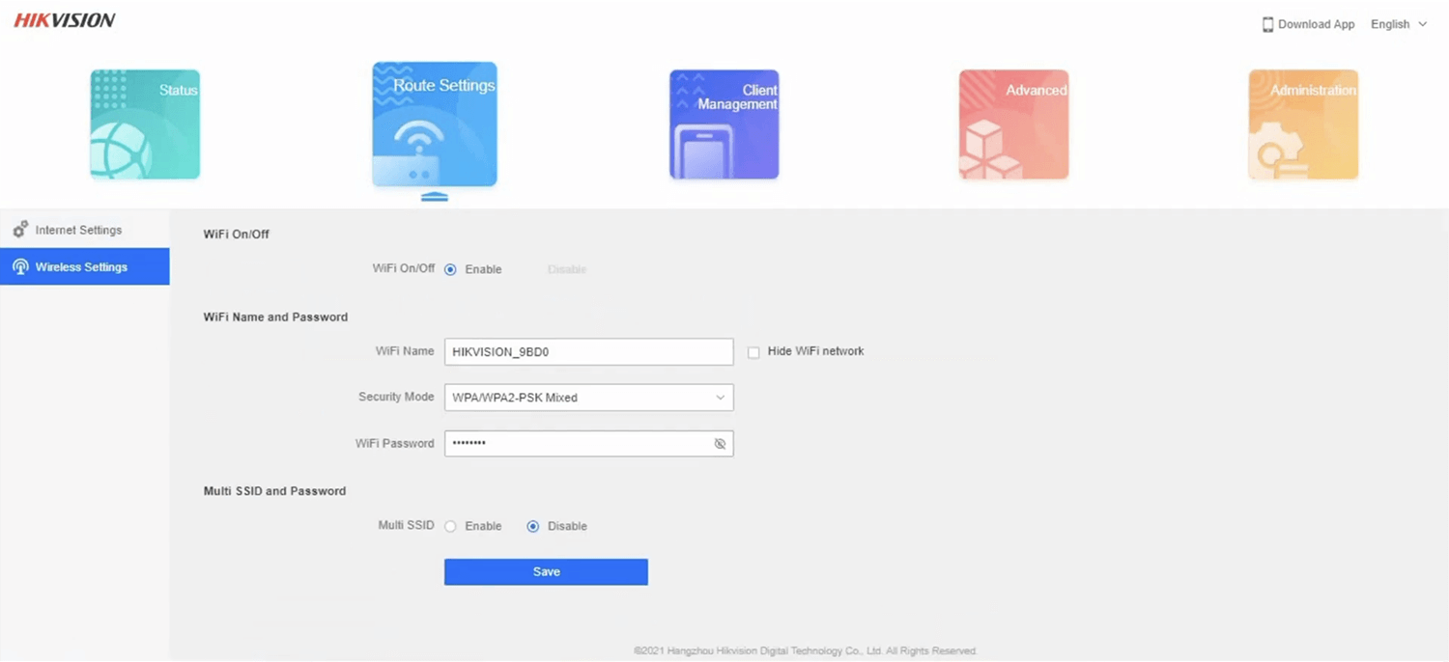Reveal WiFi password with eye icon
The image size is (1449, 662).
(720, 444)
